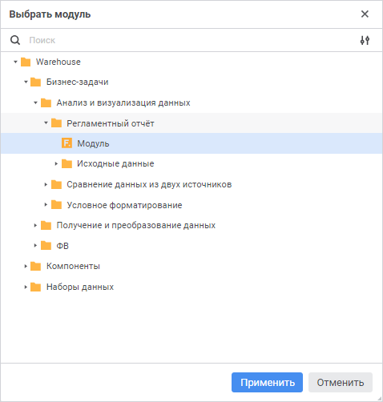Click the Warehouse folder icon
Viewport: 383px width, 402px height.
pyautogui.click(x=26, y=62)
